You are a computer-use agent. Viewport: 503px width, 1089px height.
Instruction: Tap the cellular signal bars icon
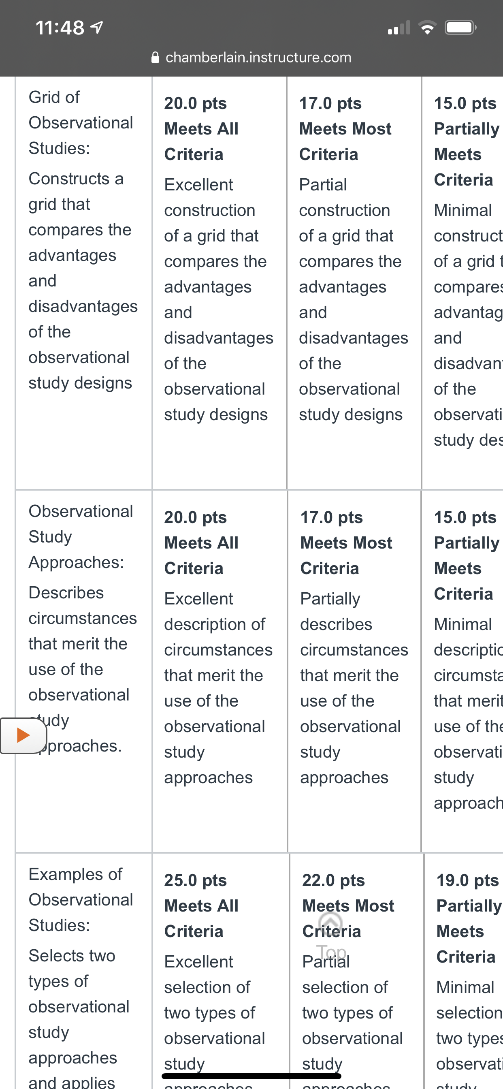click(399, 28)
